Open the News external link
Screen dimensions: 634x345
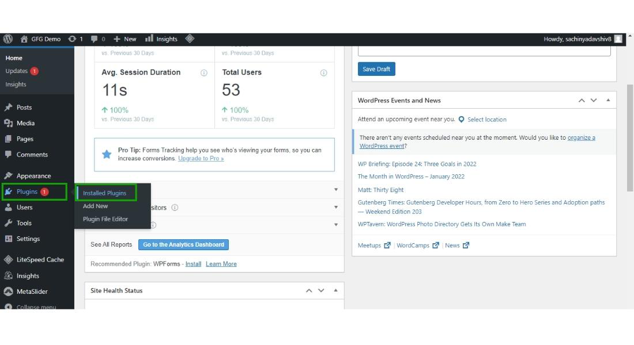coord(457,246)
